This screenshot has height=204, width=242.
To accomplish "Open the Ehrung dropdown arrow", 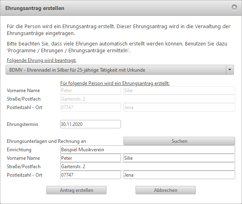I will (x=230, y=70).
